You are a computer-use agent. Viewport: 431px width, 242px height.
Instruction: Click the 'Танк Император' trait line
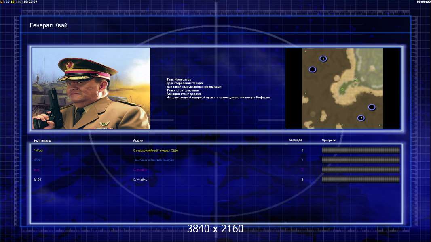pos(179,79)
